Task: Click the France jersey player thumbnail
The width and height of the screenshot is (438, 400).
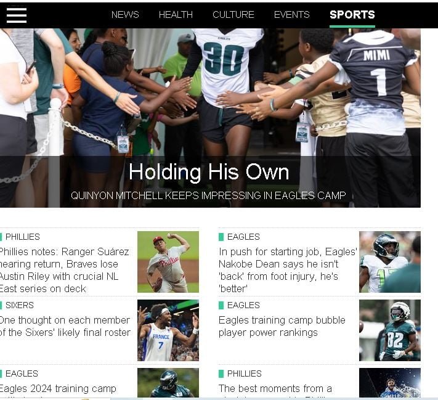Action: click(168, 330)
